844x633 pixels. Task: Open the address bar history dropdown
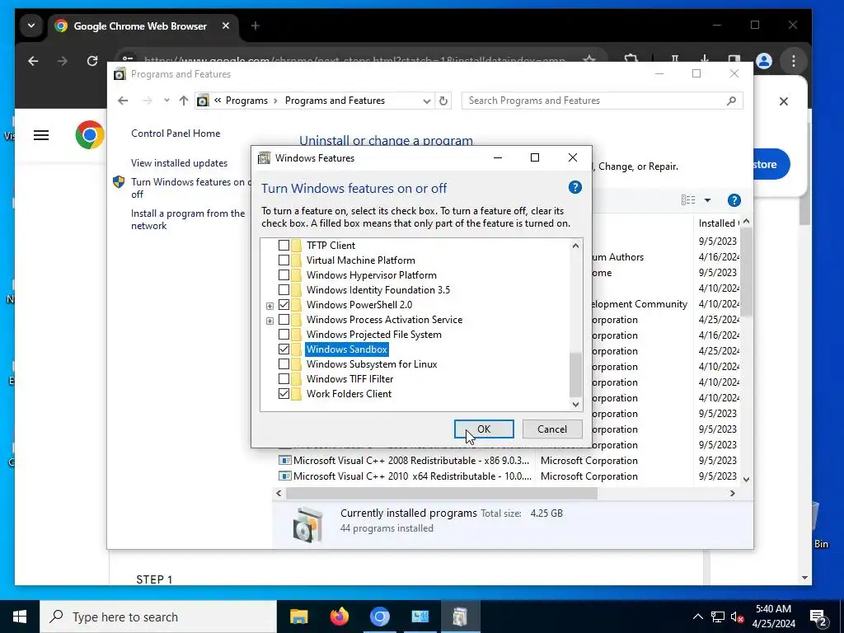[426, 101]
